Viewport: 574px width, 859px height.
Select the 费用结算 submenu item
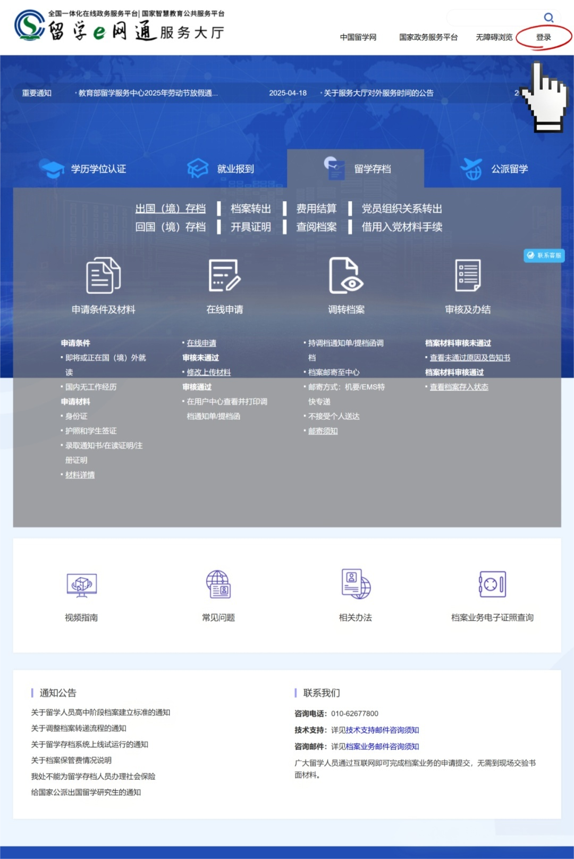(317, 209)
